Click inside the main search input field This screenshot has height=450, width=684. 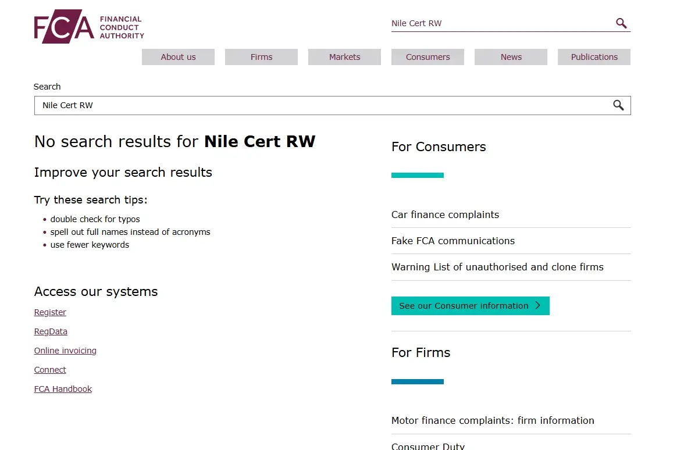[233, 105]
